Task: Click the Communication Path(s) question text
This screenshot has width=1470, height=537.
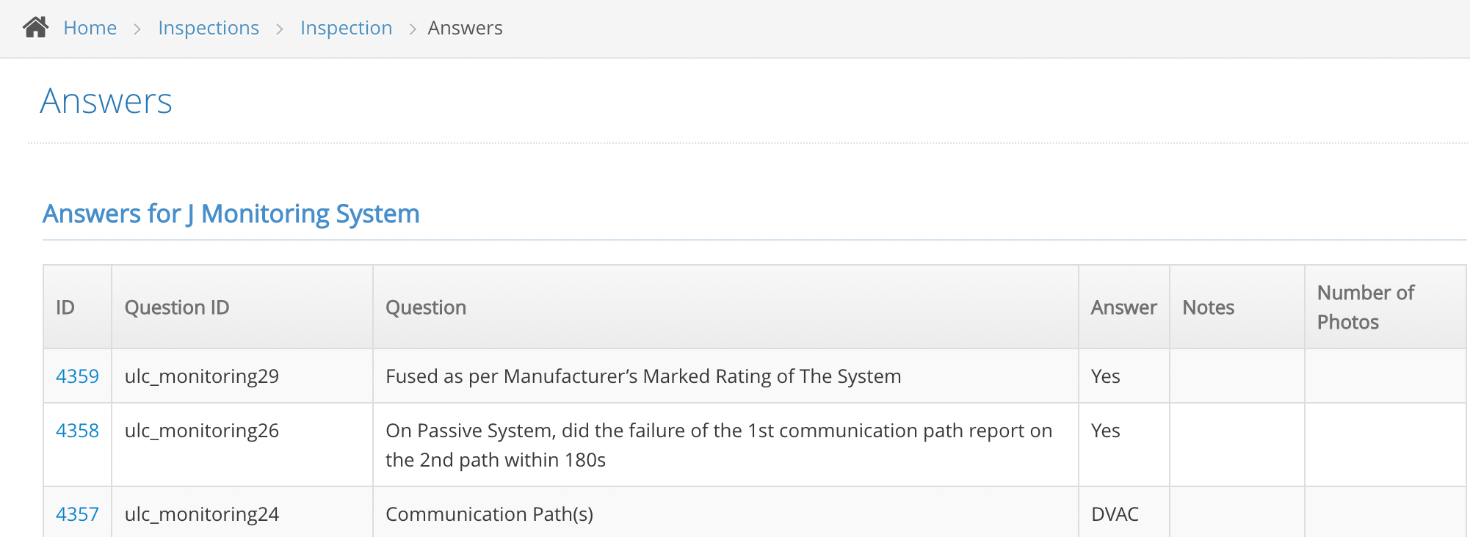Action: point(489,514)
